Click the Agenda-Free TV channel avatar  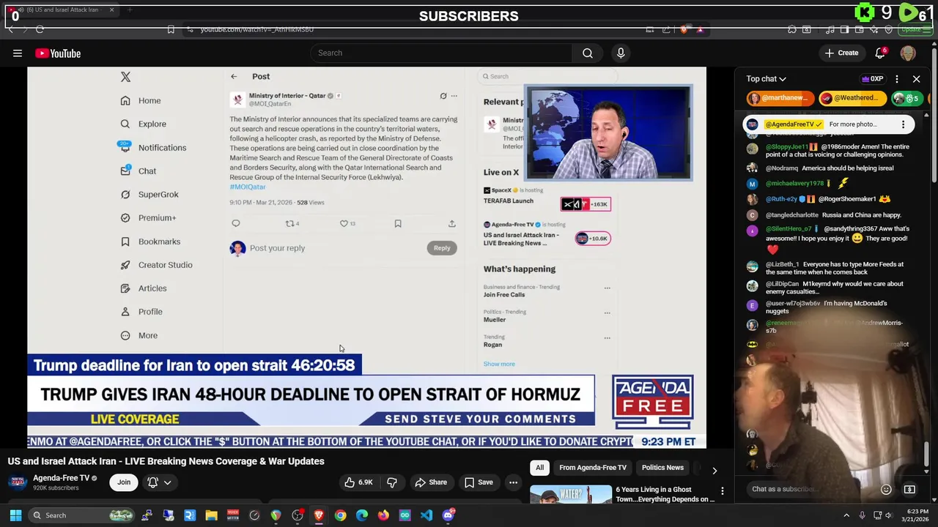[x=18, y=482]
